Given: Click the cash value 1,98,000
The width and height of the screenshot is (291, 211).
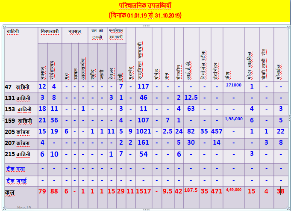Looking at the screenshot, I should tap(234, 119).
